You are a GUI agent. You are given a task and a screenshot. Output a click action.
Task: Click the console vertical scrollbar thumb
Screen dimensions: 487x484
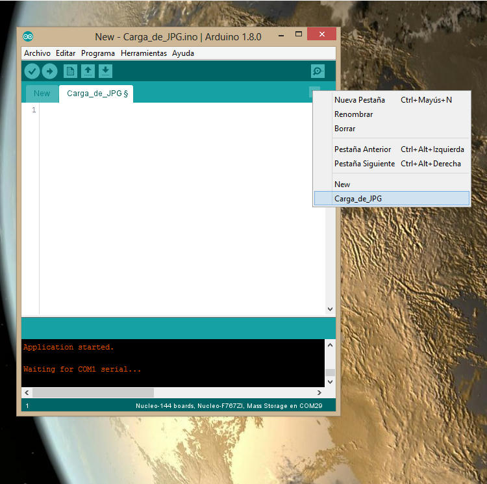click(330, 372)
